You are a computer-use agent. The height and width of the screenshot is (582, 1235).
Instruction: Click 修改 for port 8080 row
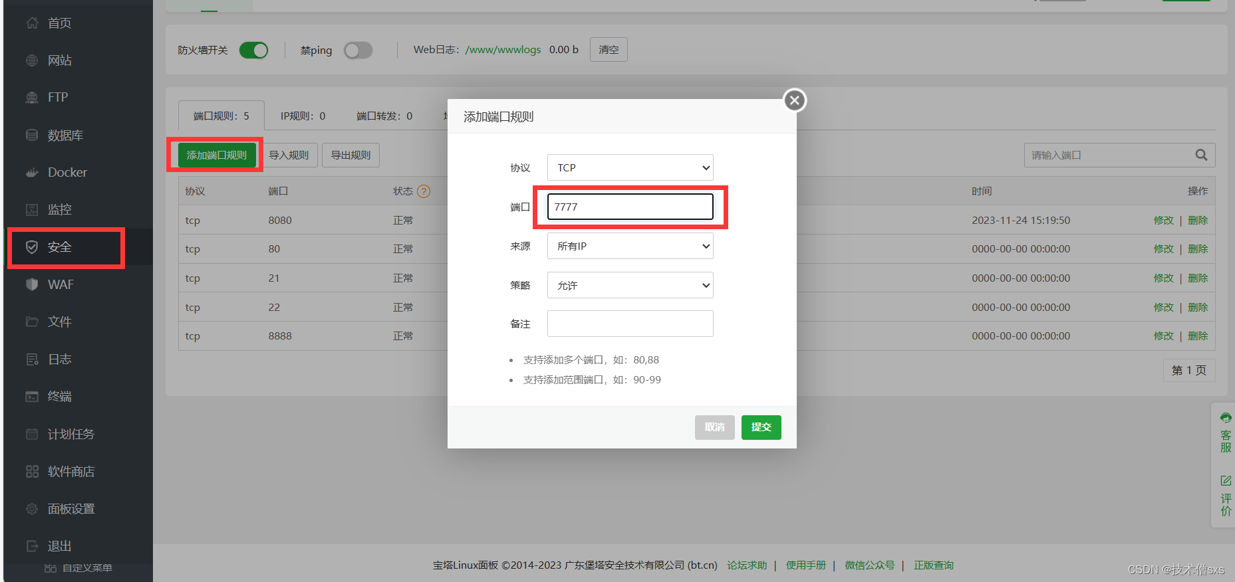tap(1164, 220)
